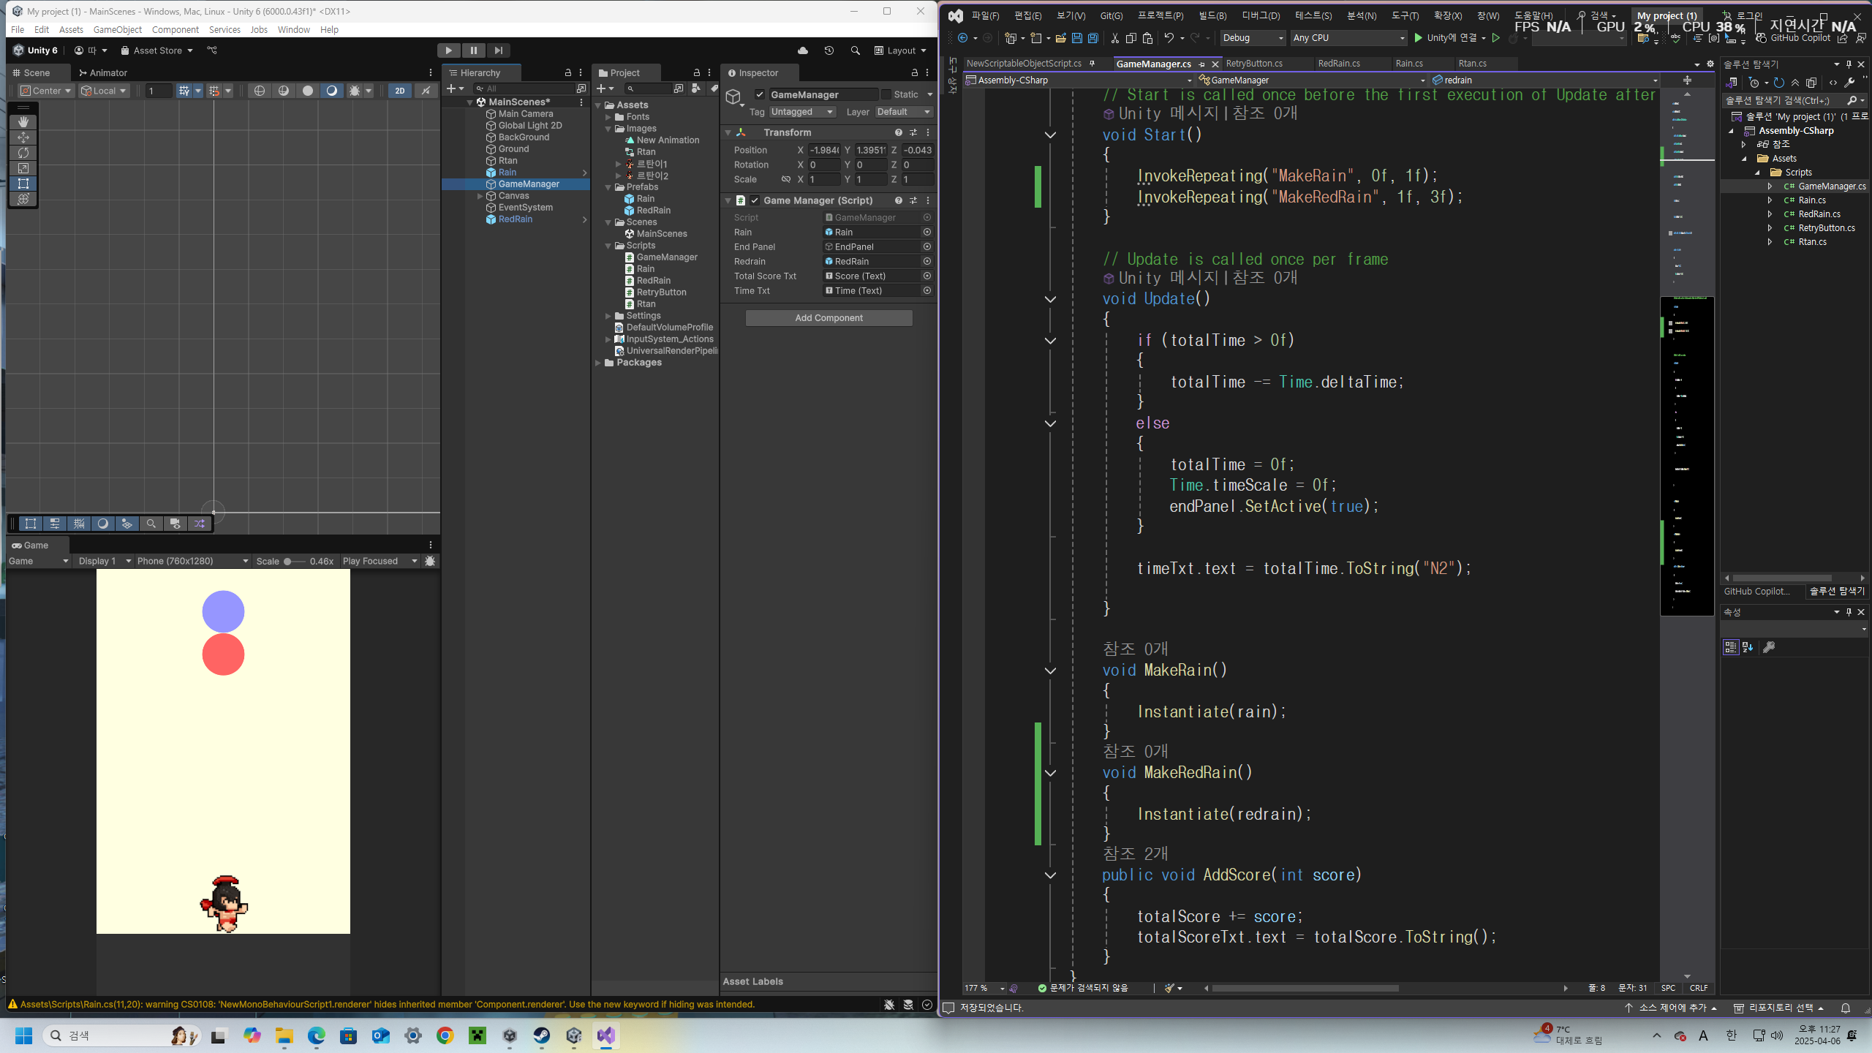Click the Unity Play button
This screenshot has height=1053, width=1872.
(448, 50)
